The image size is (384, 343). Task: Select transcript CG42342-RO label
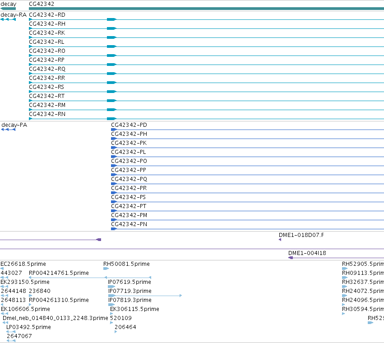(x=47, y=51)
